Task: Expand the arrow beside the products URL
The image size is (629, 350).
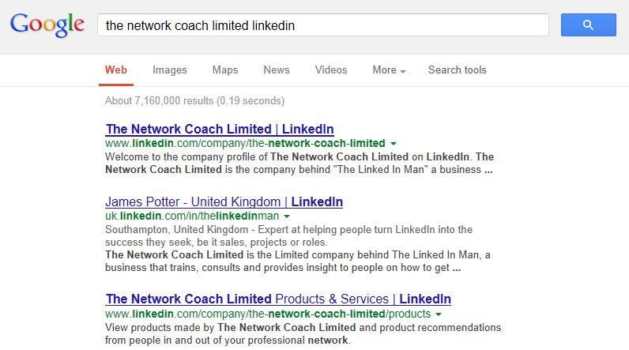Action: click(x=439, y=314)
